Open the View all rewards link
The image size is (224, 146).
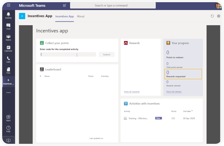131,92
